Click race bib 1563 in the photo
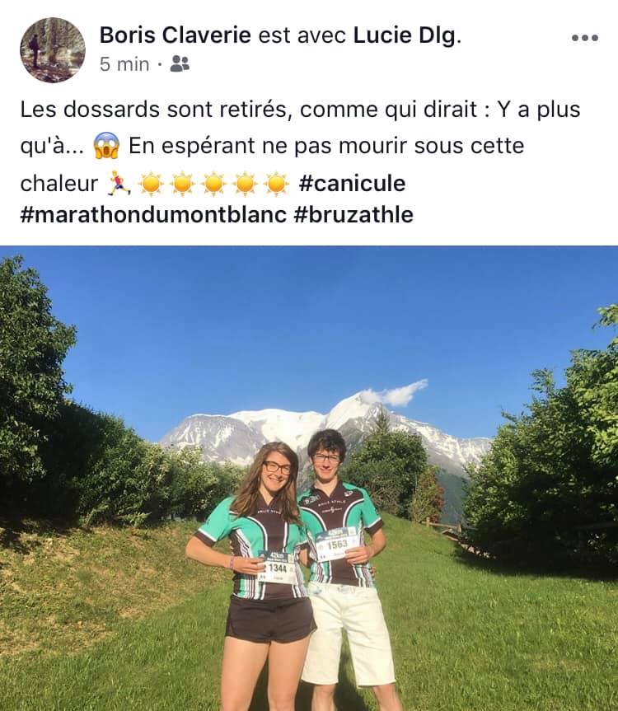Viewport: 618px width, 711px height. coord(336,544)
